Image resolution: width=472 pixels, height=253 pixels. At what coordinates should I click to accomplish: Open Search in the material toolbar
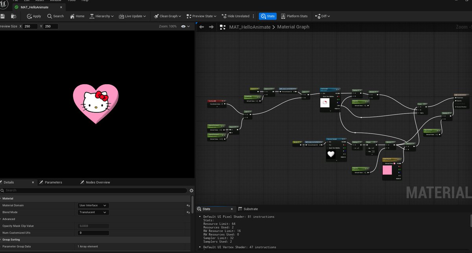coord(55,16)
